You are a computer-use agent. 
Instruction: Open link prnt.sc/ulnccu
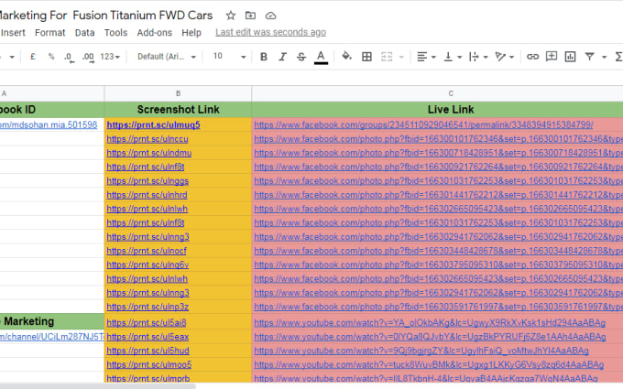tap(148, 139)
